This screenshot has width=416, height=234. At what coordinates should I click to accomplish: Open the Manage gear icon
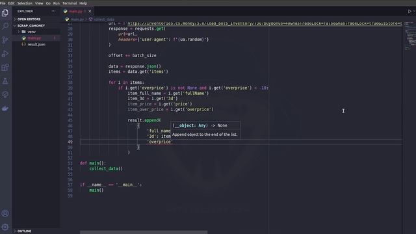click(5, 227)
